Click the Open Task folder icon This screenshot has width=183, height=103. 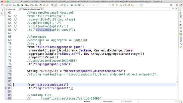coord(44,5)
